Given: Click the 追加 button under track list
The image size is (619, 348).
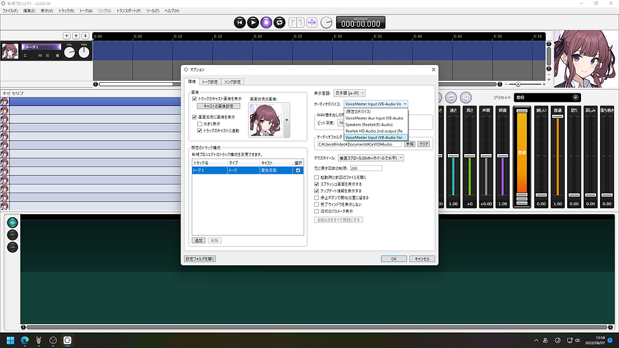Looking at the screenshot, I should [198, 240].
